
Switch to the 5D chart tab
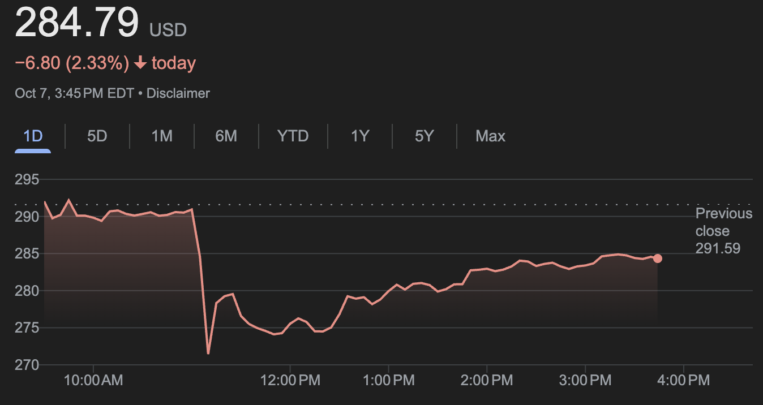click(x=97, y=136)
